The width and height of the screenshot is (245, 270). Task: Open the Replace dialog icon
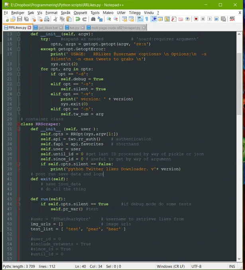click(x=100, y=19)
